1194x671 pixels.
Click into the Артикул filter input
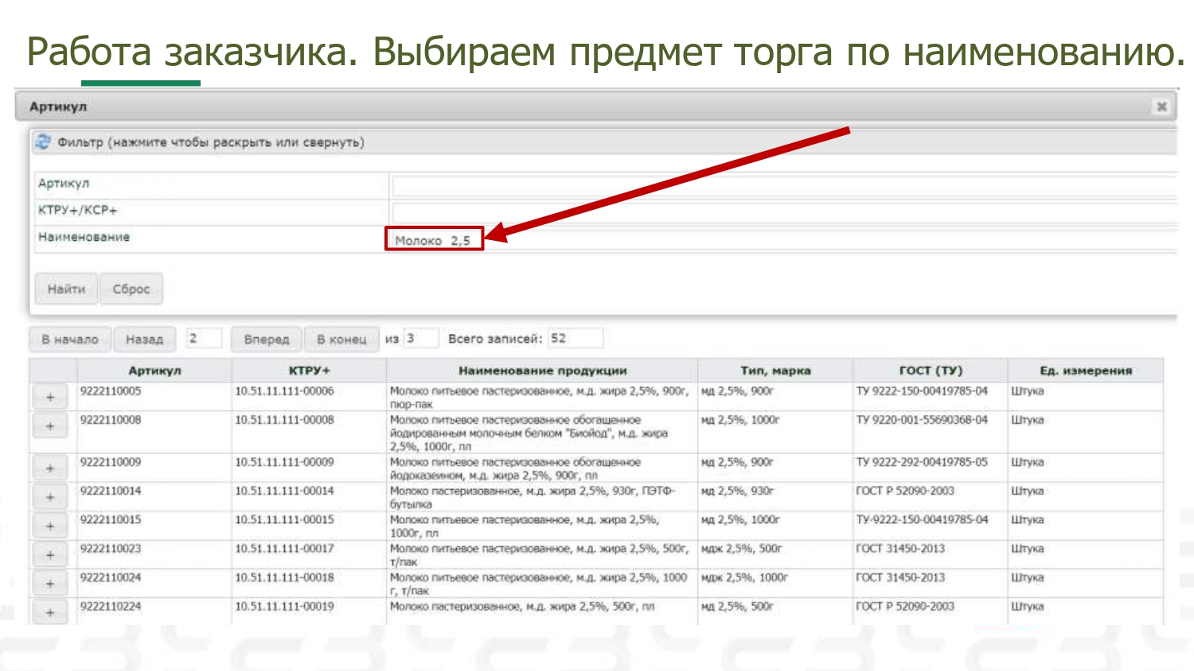coord(784,186)
